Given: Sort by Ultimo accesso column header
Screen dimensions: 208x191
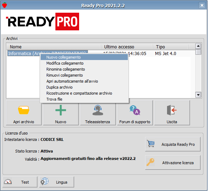Looking at the screenshot, I should click(x=126, y=47).
